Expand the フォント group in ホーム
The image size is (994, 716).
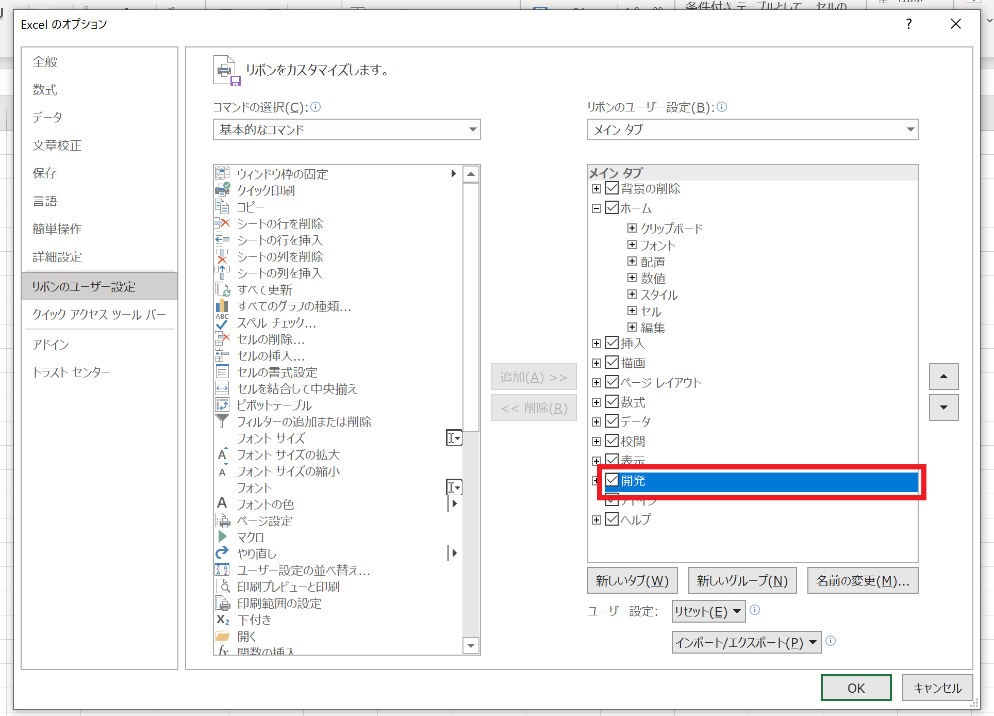632,245
